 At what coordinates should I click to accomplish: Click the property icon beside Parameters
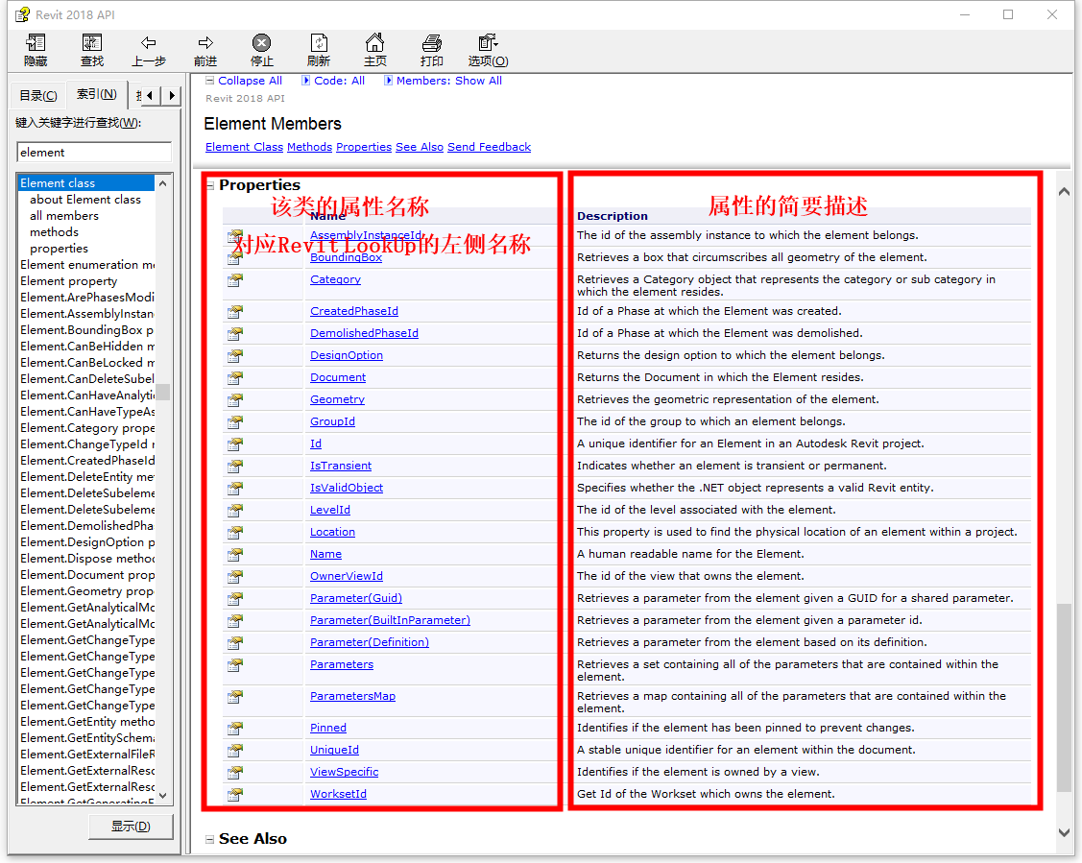pyautogui.click(x=235, y=665)
